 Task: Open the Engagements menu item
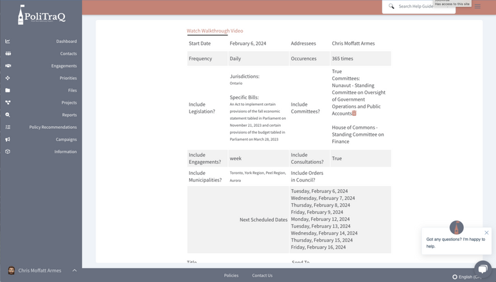tap(64, 66)
